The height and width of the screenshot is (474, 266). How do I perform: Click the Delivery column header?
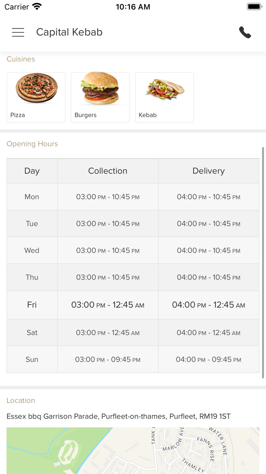tap(209, 171)
